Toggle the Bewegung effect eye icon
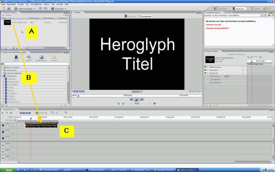 point(205,70)
